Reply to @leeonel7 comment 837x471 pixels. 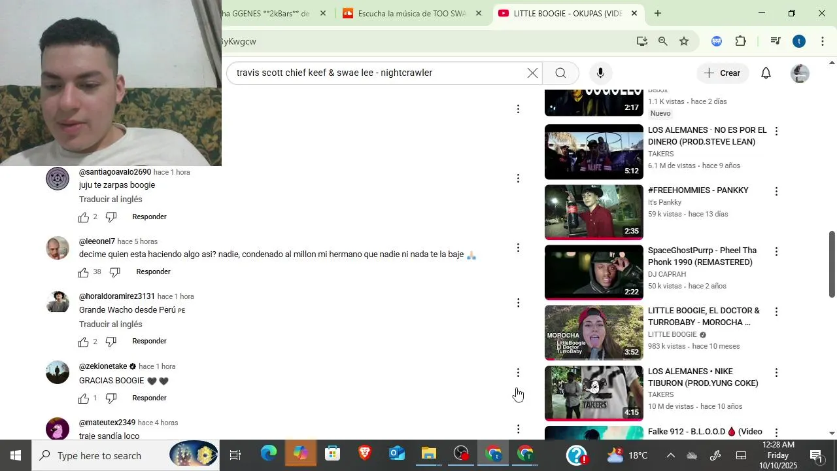pos(153,271)
